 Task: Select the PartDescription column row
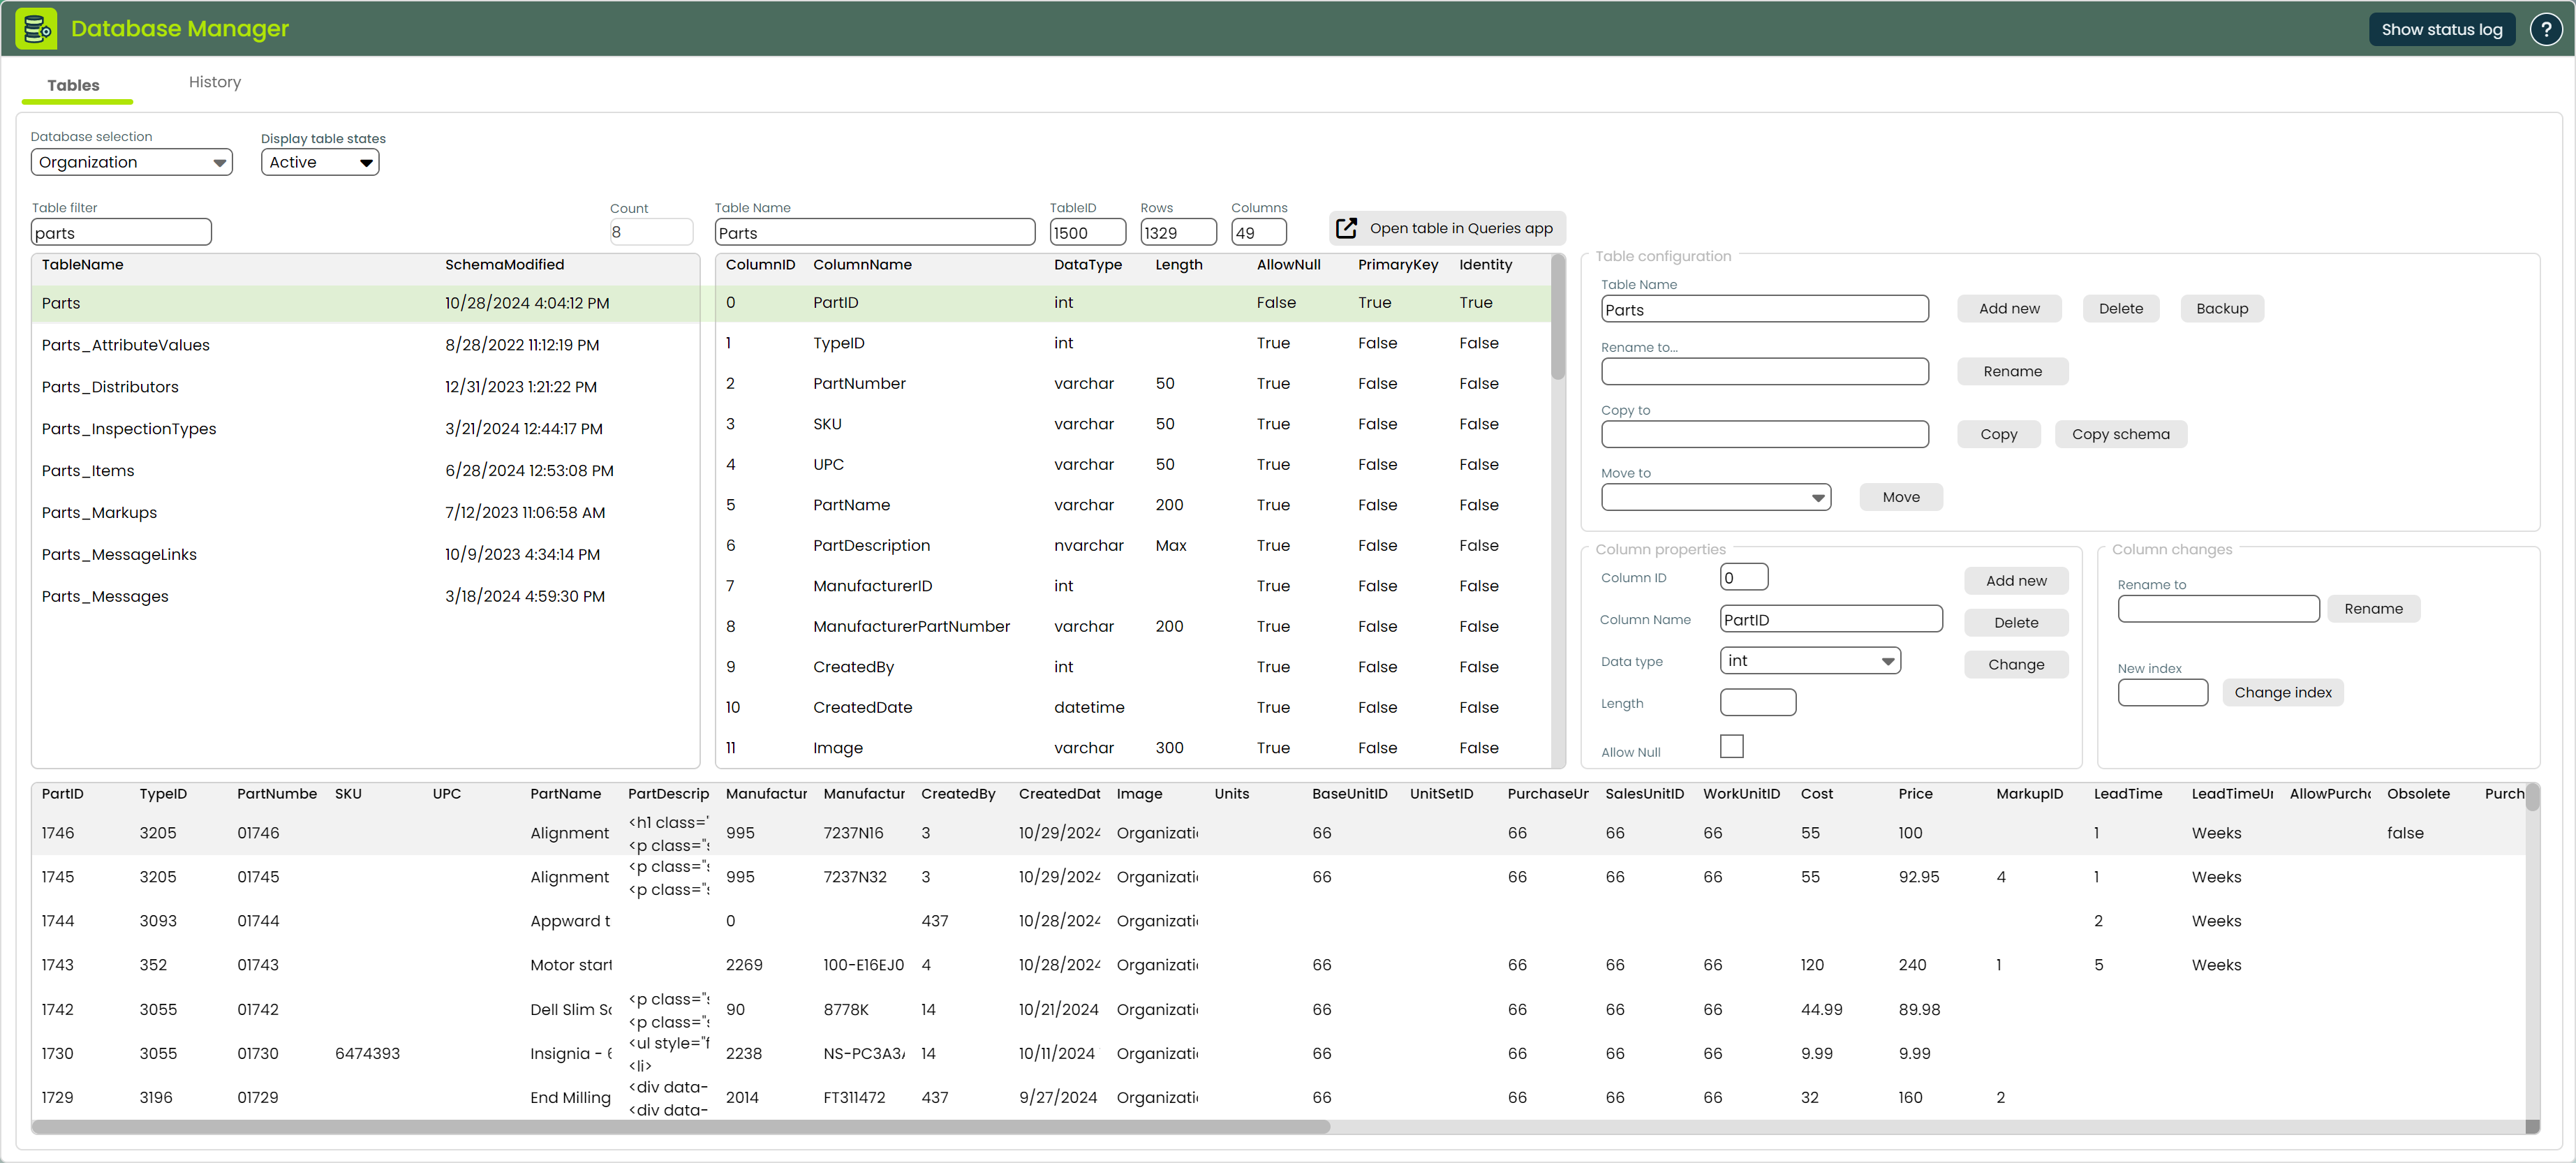[1133, 546]
